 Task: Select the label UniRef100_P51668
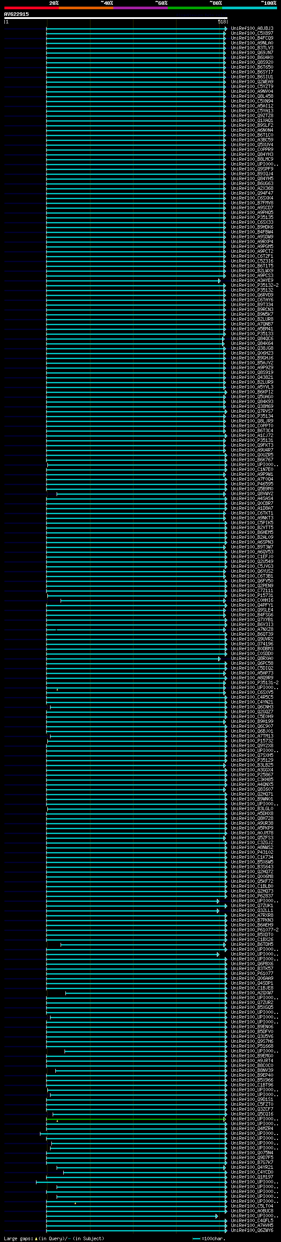[252, 1046]
